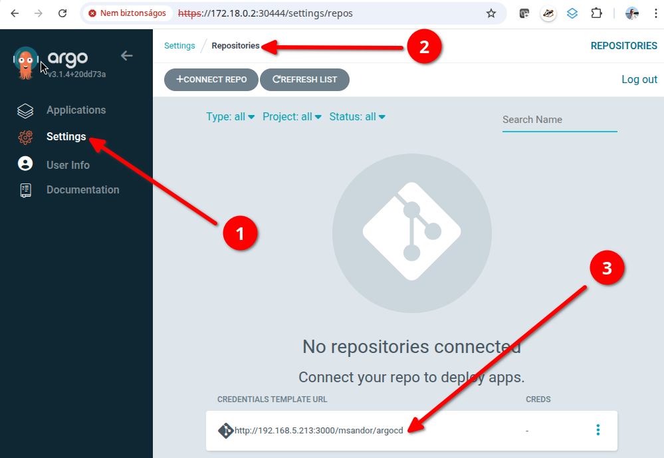Click the git icon in the credentials row

(x=226, y=431)
